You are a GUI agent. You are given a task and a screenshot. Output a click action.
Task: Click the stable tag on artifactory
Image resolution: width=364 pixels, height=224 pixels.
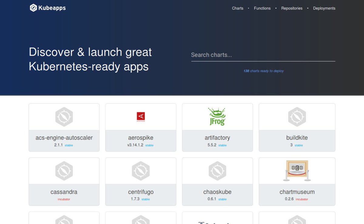tap(222, 145)
